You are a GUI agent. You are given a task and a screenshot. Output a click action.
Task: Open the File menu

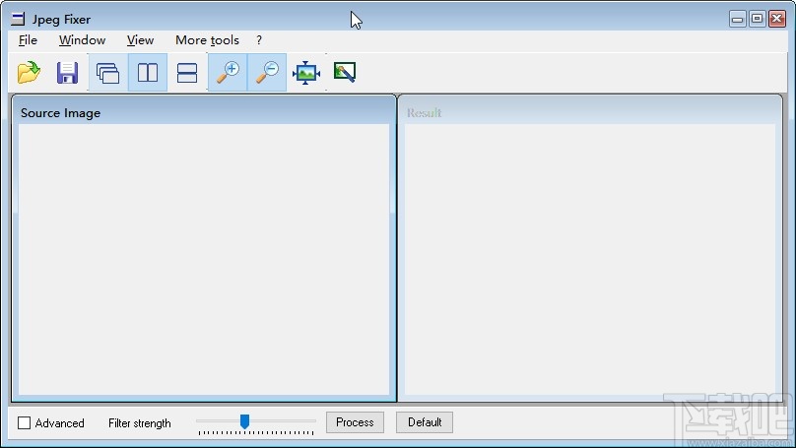tap(28, 40)
